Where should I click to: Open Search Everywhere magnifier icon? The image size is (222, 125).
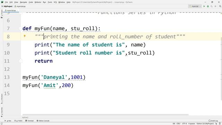click(x=220, y=6)
